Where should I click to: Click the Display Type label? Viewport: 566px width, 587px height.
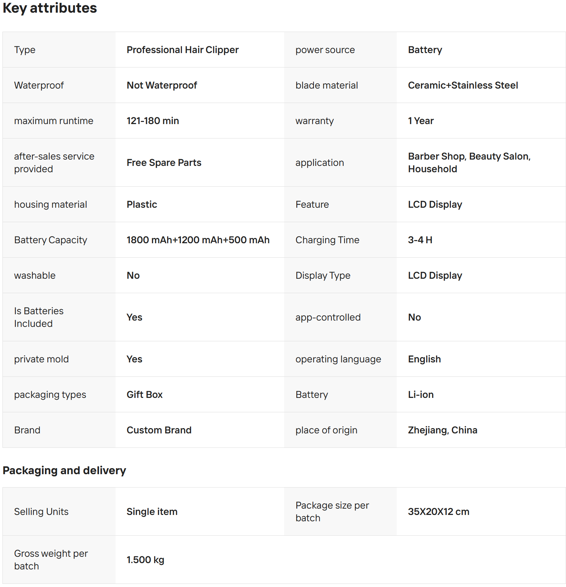[x=323, y=276]
